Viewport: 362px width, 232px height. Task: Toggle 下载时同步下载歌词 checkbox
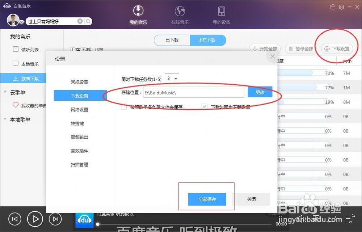pyautogui.click(x=204, y=106)
